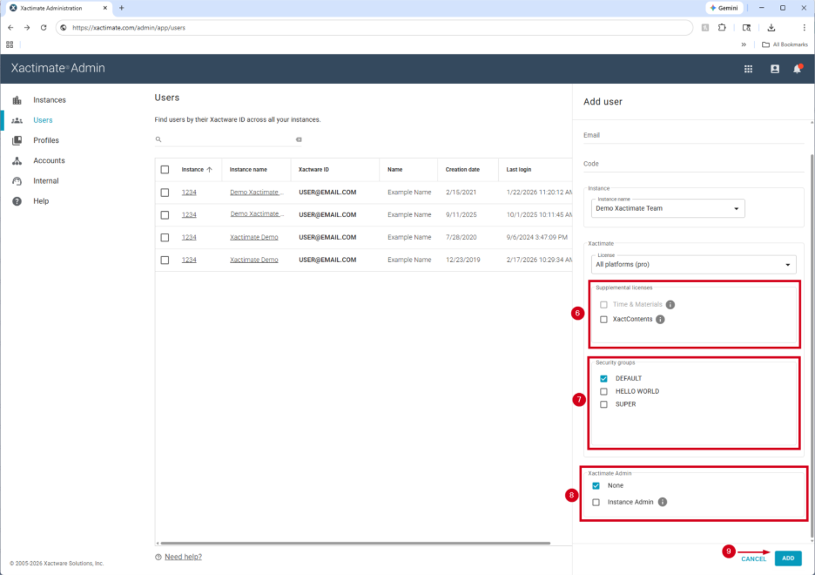Image resolution: width=815 pixels, height=575 pixels.
Task: Click the browser address bar URL
Action: (128, 28)
